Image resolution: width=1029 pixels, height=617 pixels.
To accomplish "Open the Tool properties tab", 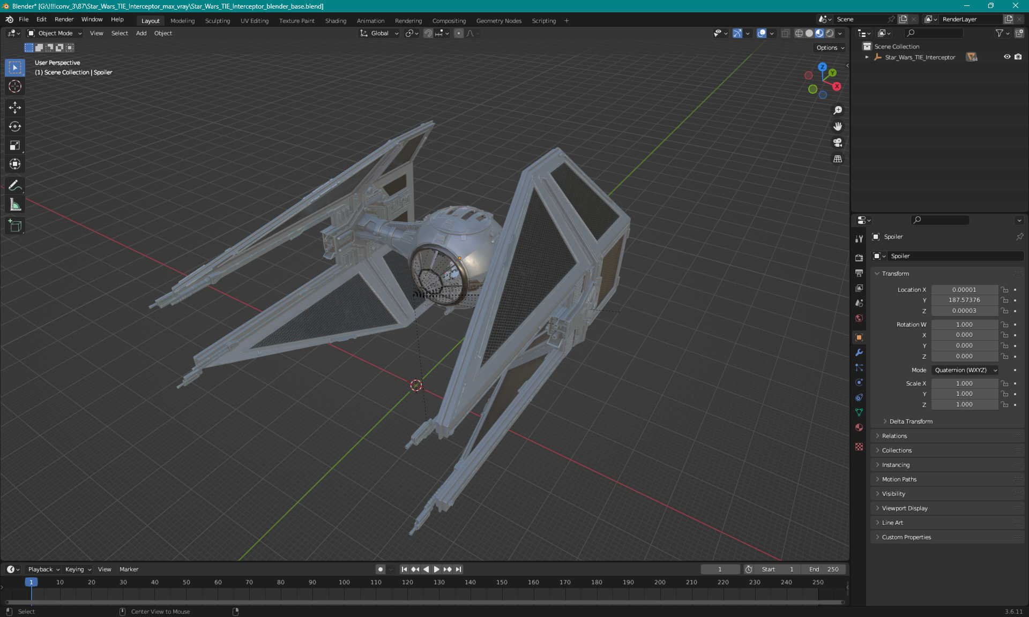I will (859, 239).
